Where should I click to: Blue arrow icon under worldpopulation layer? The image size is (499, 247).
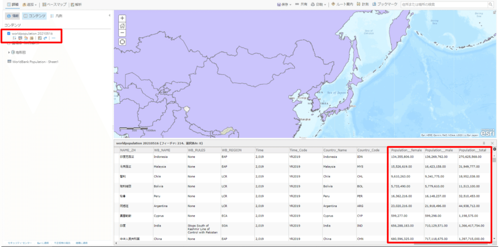pyautogui.click(x=45, y=38)
